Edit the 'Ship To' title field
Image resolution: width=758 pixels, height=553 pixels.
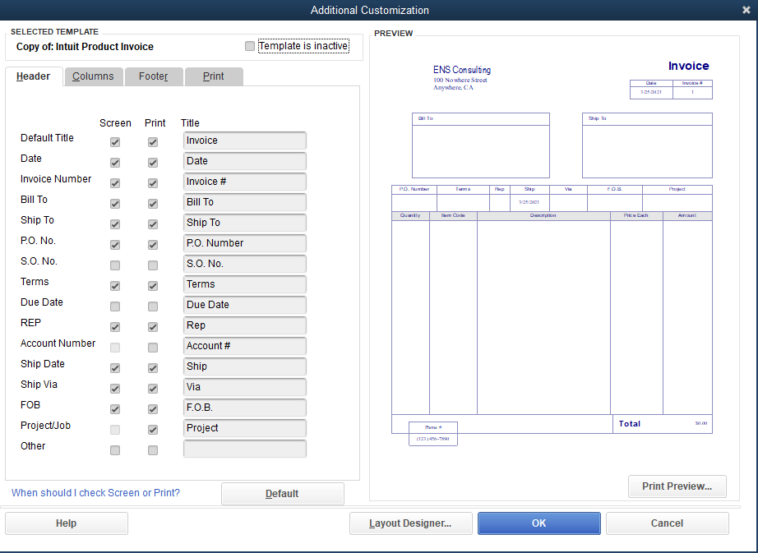click(x=245, y=223)
